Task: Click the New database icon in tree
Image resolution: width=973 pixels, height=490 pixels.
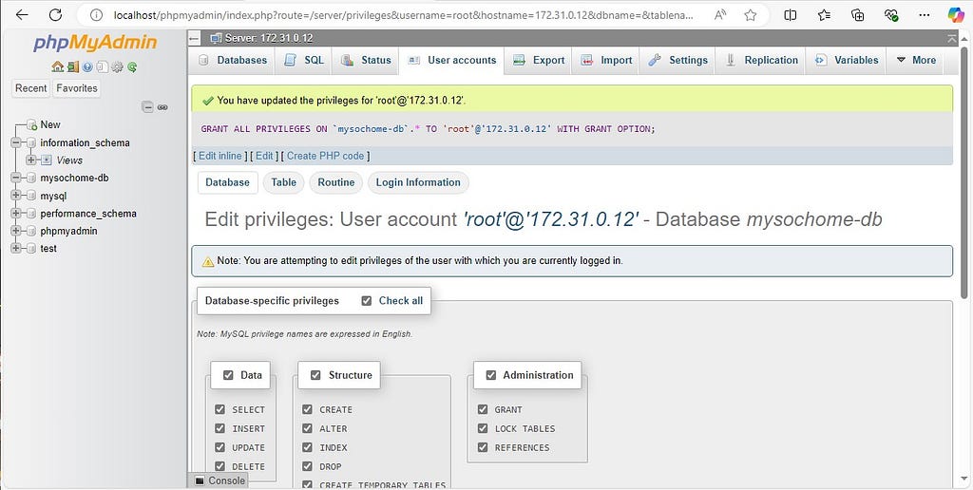Action: pyautogui.click(x=32, y=125)
